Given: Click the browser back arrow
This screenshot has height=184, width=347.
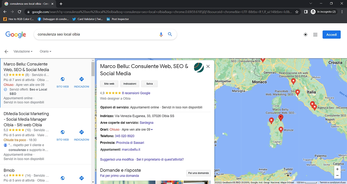Looking at the screenshot, I should click(x=5, y=12).
